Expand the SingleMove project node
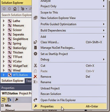 tap(4, 39)
